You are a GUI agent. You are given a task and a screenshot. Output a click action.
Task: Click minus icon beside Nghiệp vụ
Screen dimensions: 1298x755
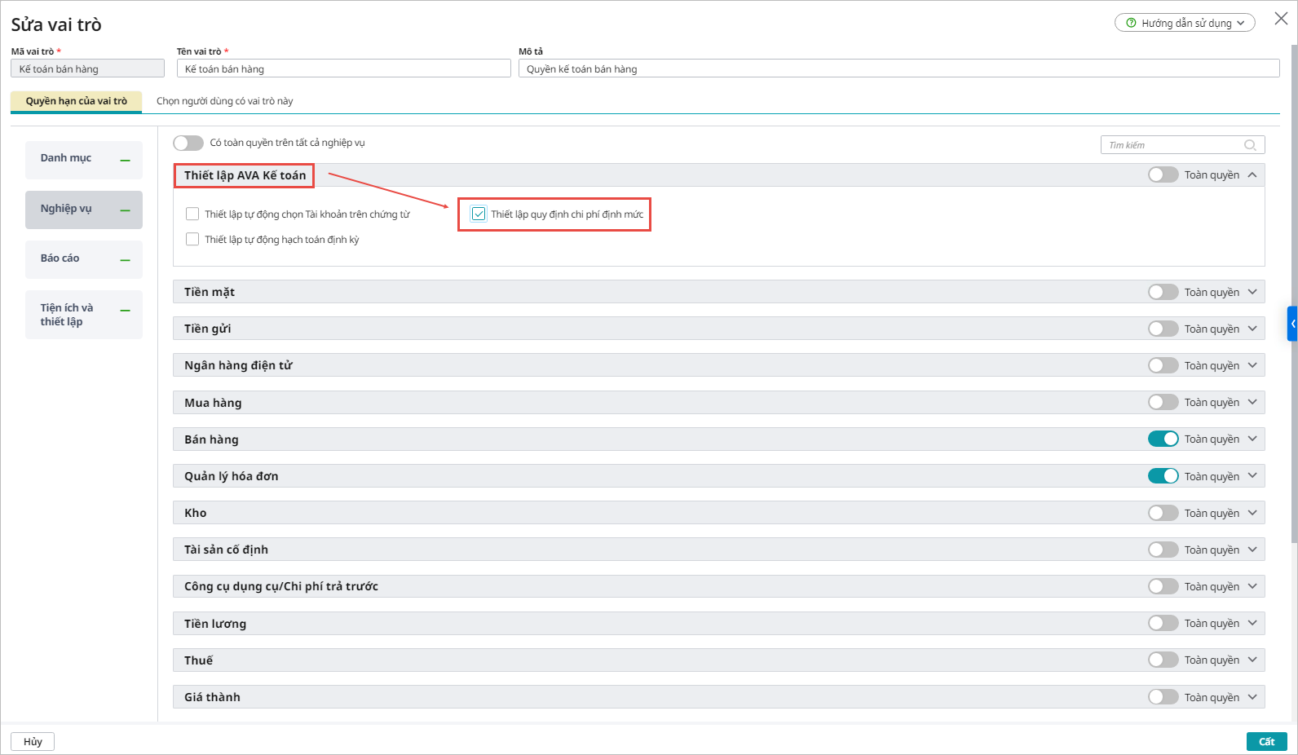tap(126, 210)
